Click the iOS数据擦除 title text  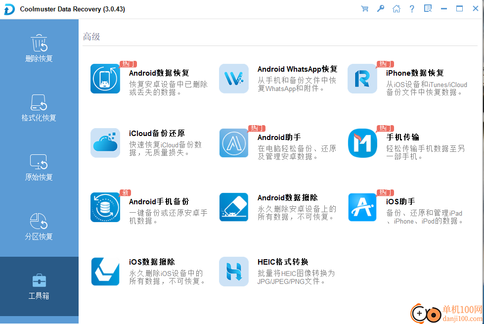[x=152, y=262]
